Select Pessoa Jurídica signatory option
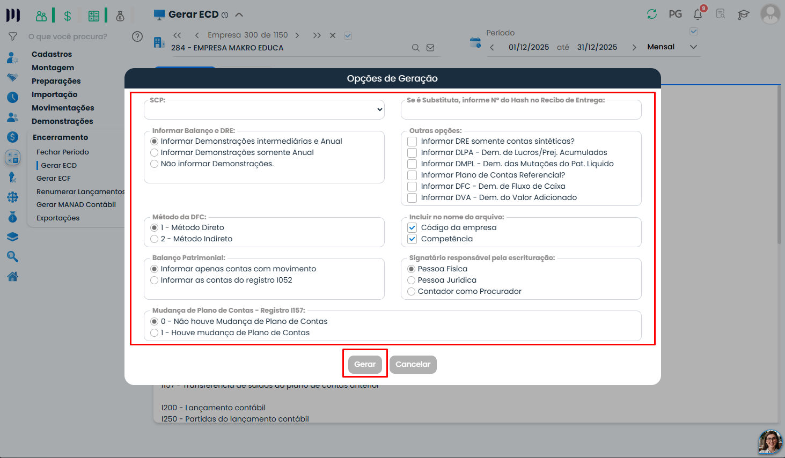The height and width of the screenshot is (458, 785). point(412,280)
